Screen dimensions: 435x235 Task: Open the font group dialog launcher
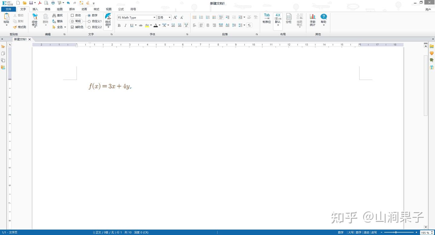(187, 34)
